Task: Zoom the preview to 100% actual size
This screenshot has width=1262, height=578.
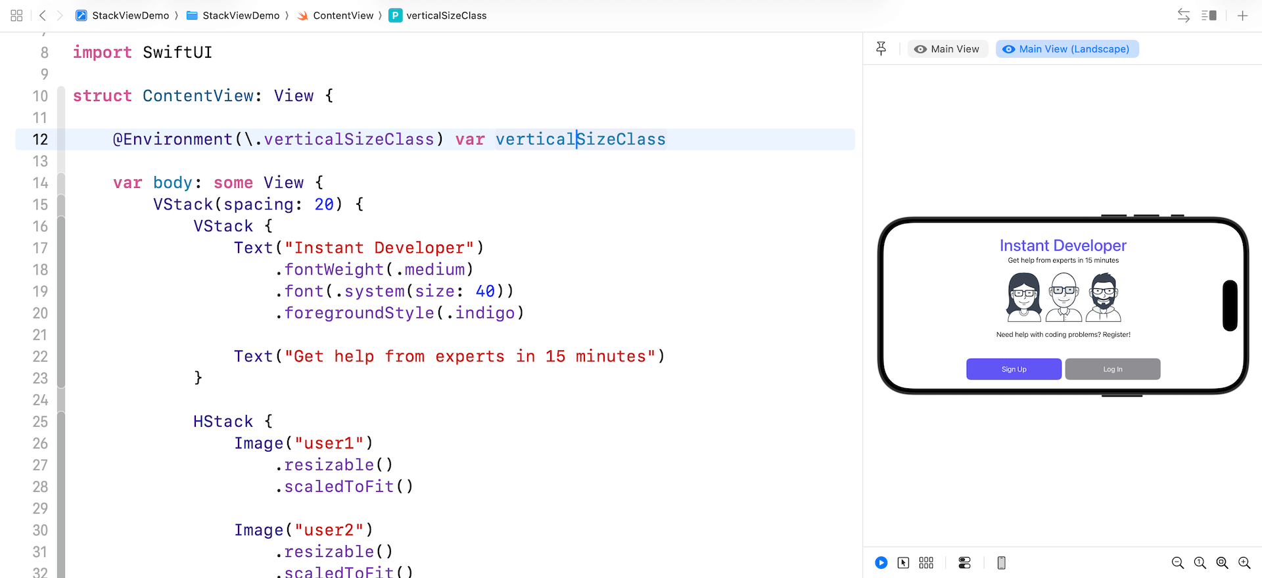Action: click(1200, 563)
